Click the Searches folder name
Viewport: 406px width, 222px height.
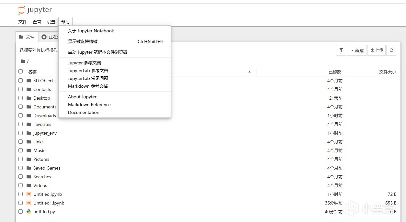tap(42, 177)
